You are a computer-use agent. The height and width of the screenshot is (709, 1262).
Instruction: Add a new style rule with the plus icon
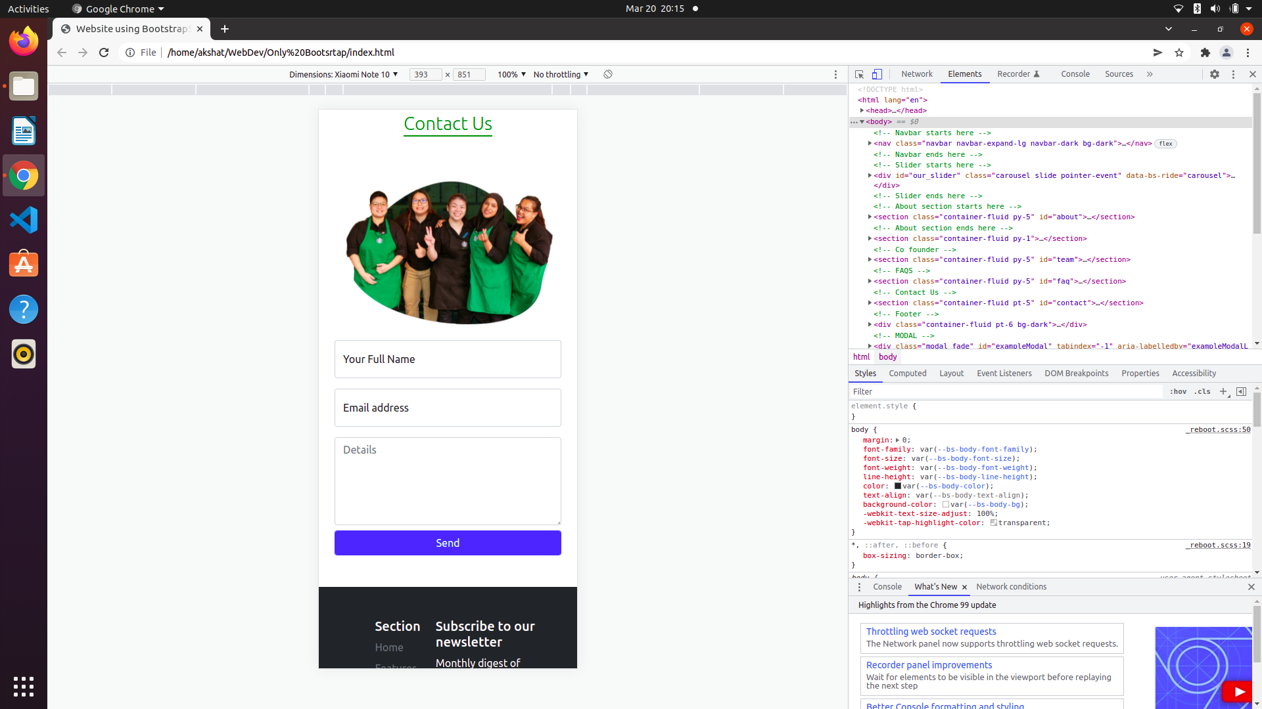point(1223,391)
